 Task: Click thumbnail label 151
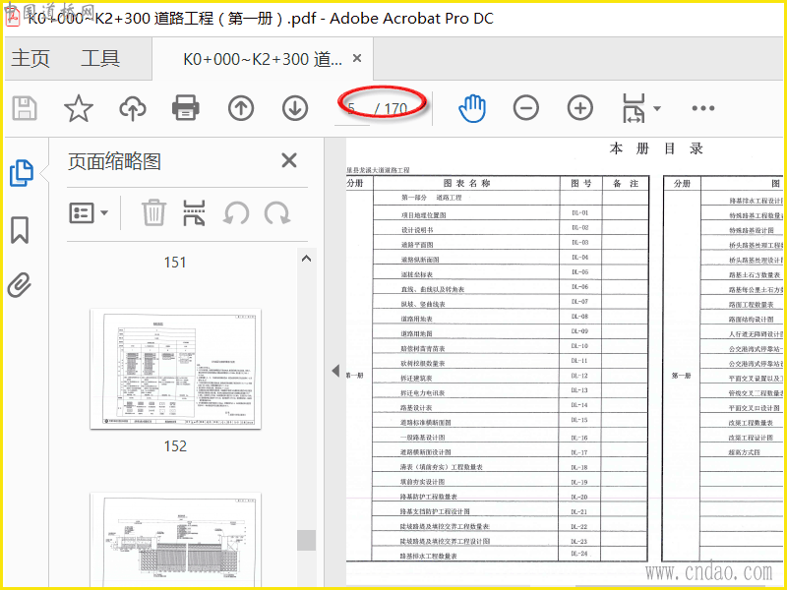[175, 262]
